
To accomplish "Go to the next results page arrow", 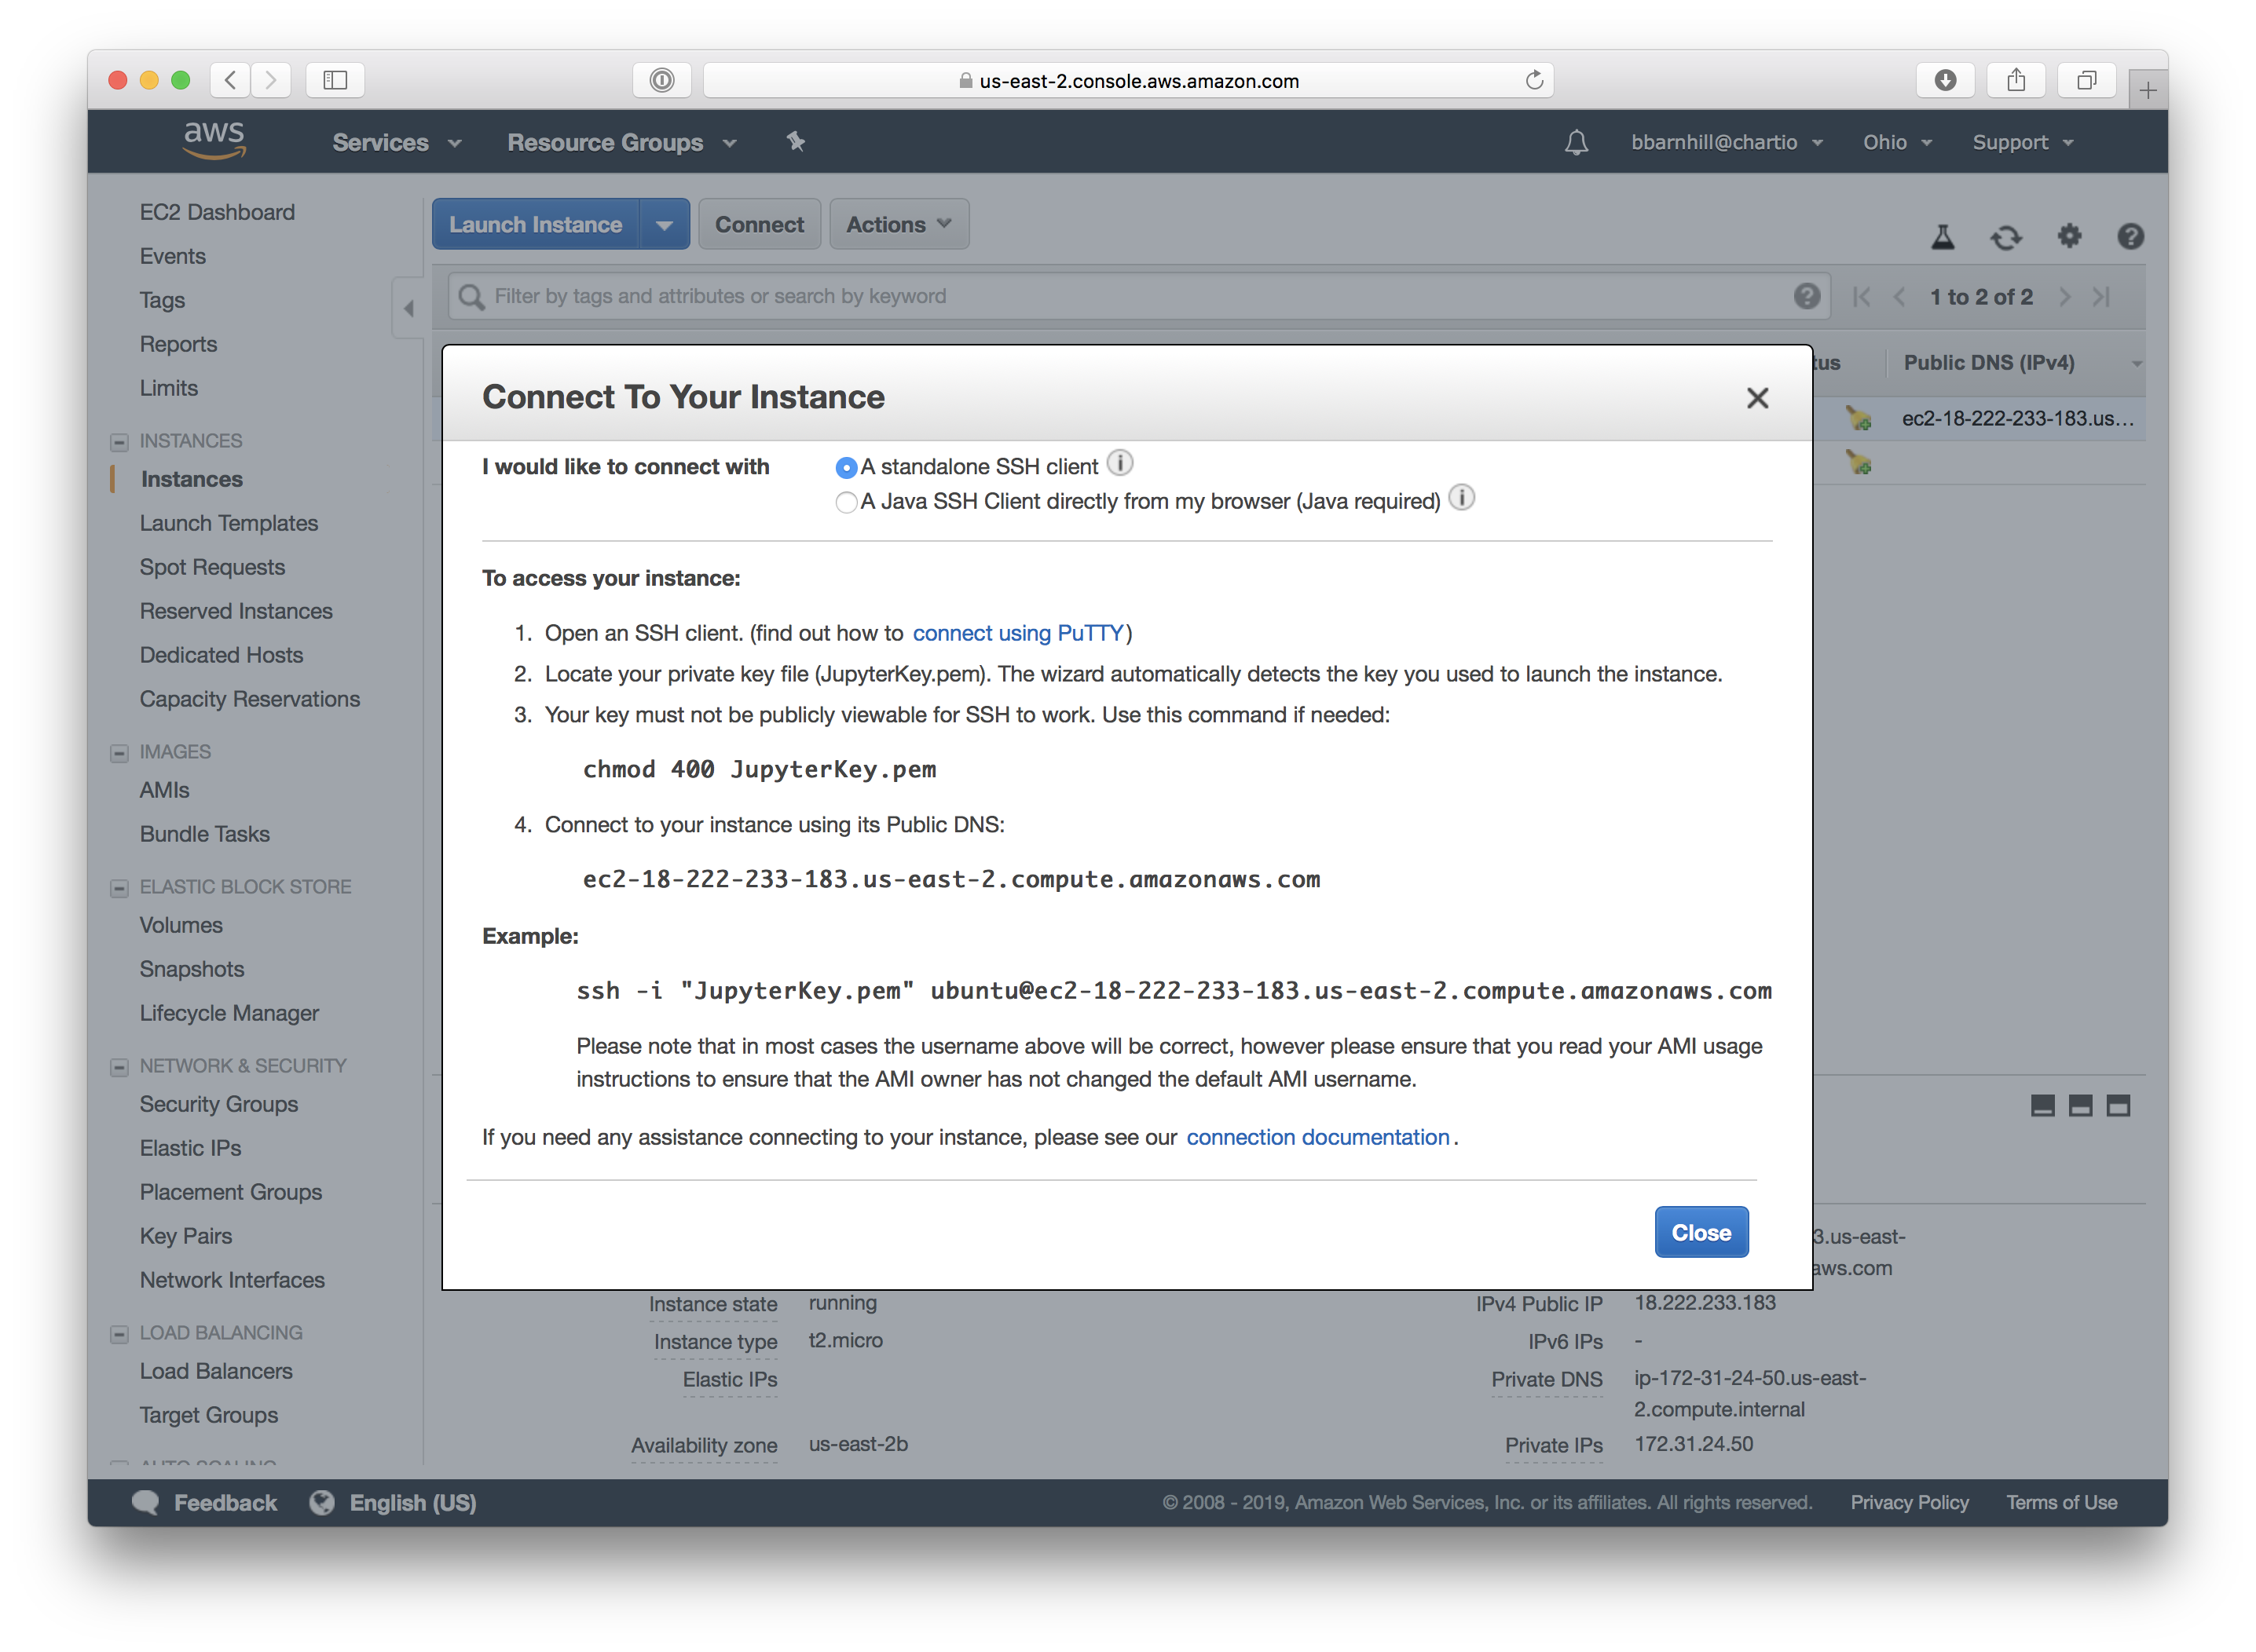I will coord(2064,297).
